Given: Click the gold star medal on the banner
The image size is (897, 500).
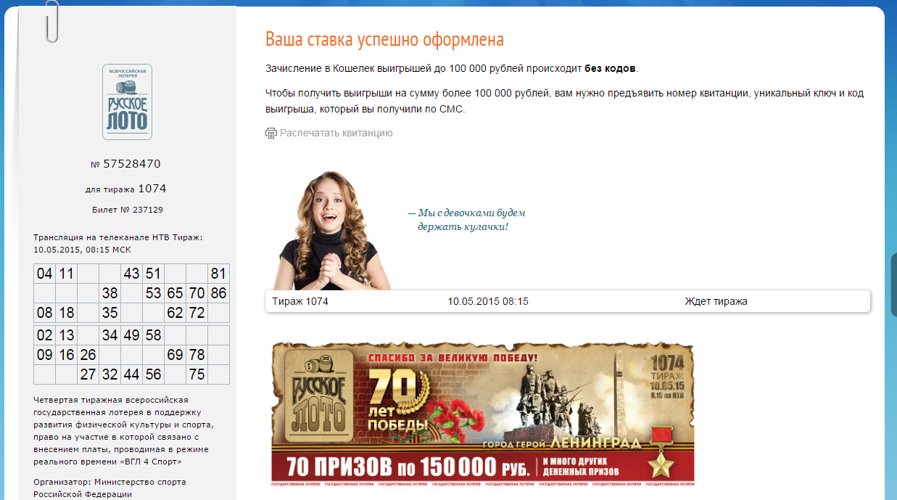Looking at the screenshot, I should click(x=659, y=453).
